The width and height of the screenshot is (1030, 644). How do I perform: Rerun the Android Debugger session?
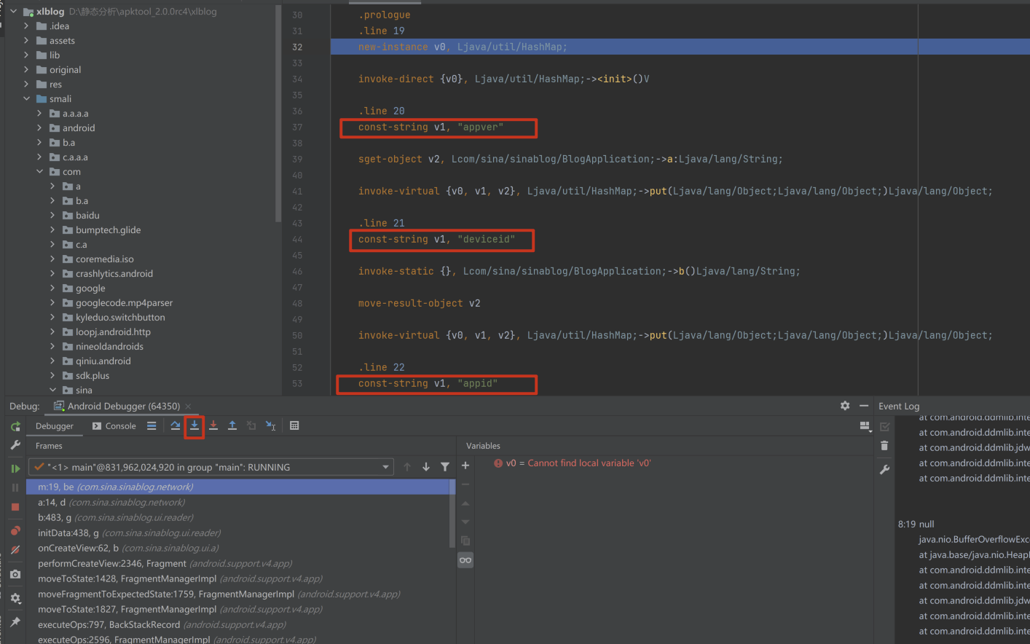click(15, 426)
